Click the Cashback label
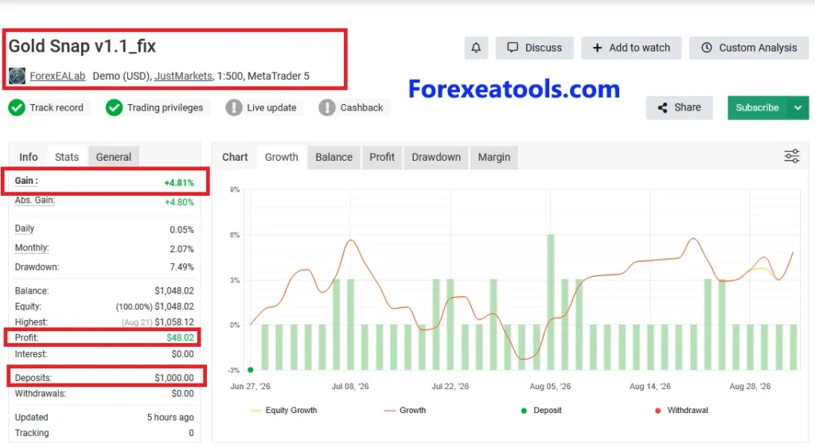This screenshot has width=815, height=448. pos(361,107)
